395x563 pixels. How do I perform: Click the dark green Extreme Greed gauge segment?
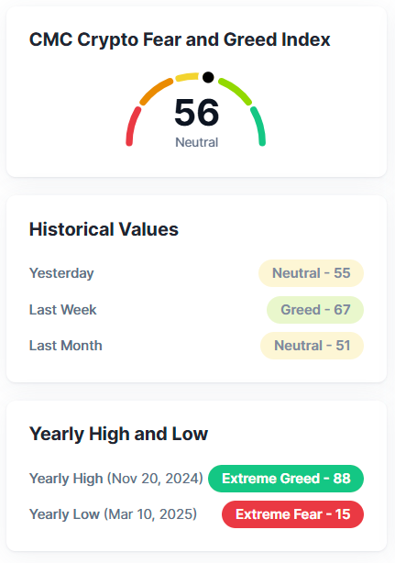258,127
